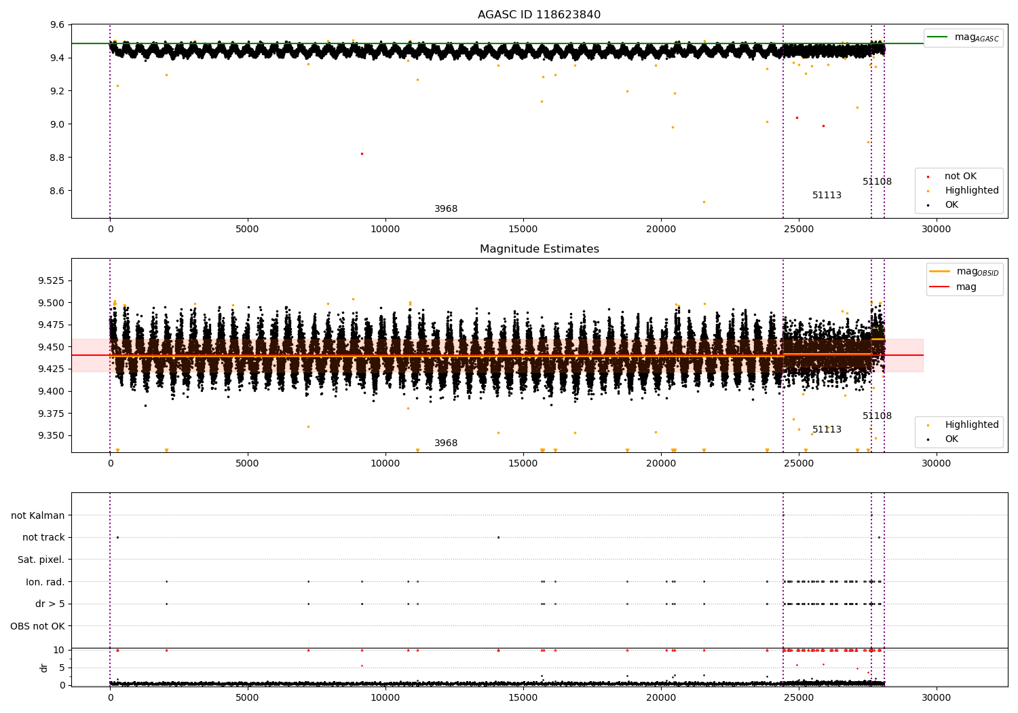Click the red 'mag' legend line in middle plot

point(939,287)
